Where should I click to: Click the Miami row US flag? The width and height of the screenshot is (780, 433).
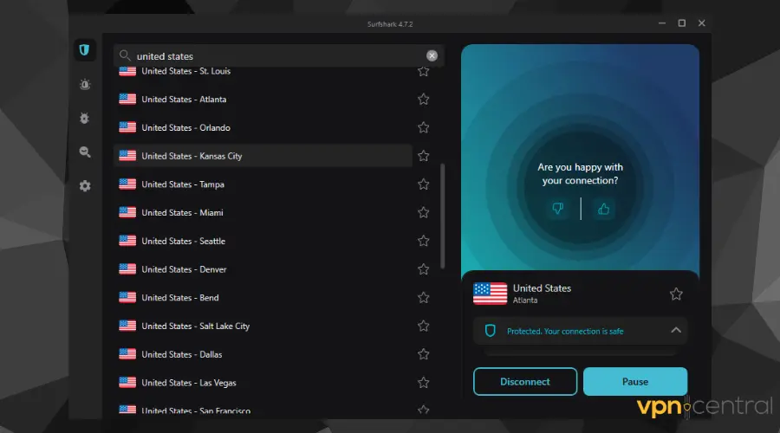click(127, 213)
